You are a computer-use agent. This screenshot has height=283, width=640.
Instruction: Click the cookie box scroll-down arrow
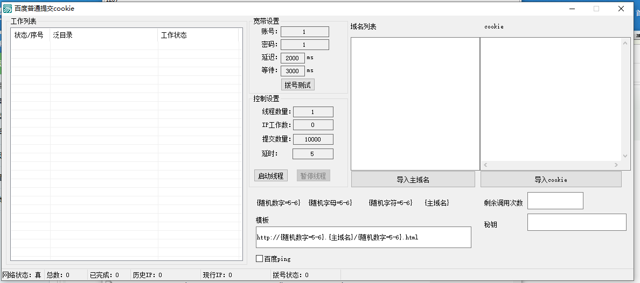click(x=625, y=156)
